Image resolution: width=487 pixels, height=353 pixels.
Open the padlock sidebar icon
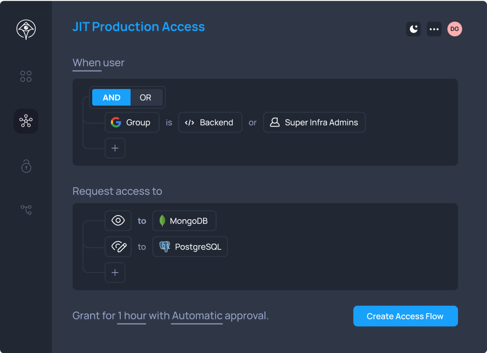26,166
